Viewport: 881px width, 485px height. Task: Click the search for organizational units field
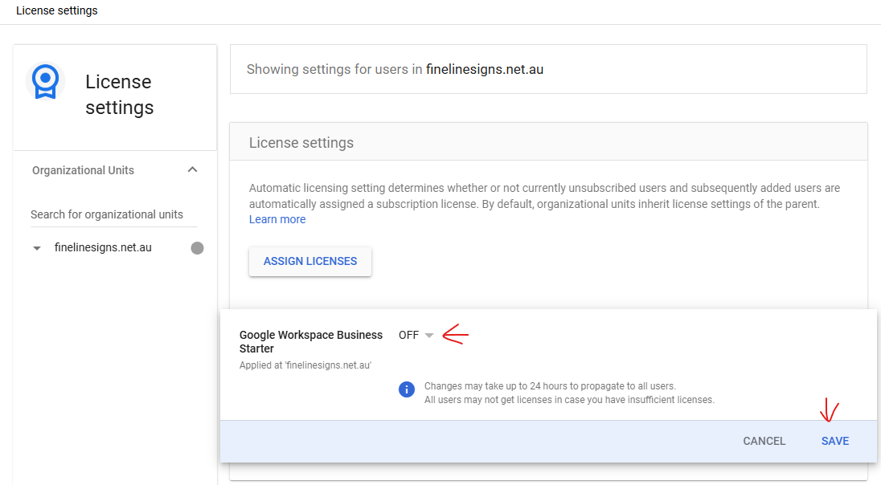pyautogui.click(x=113, y=214)
